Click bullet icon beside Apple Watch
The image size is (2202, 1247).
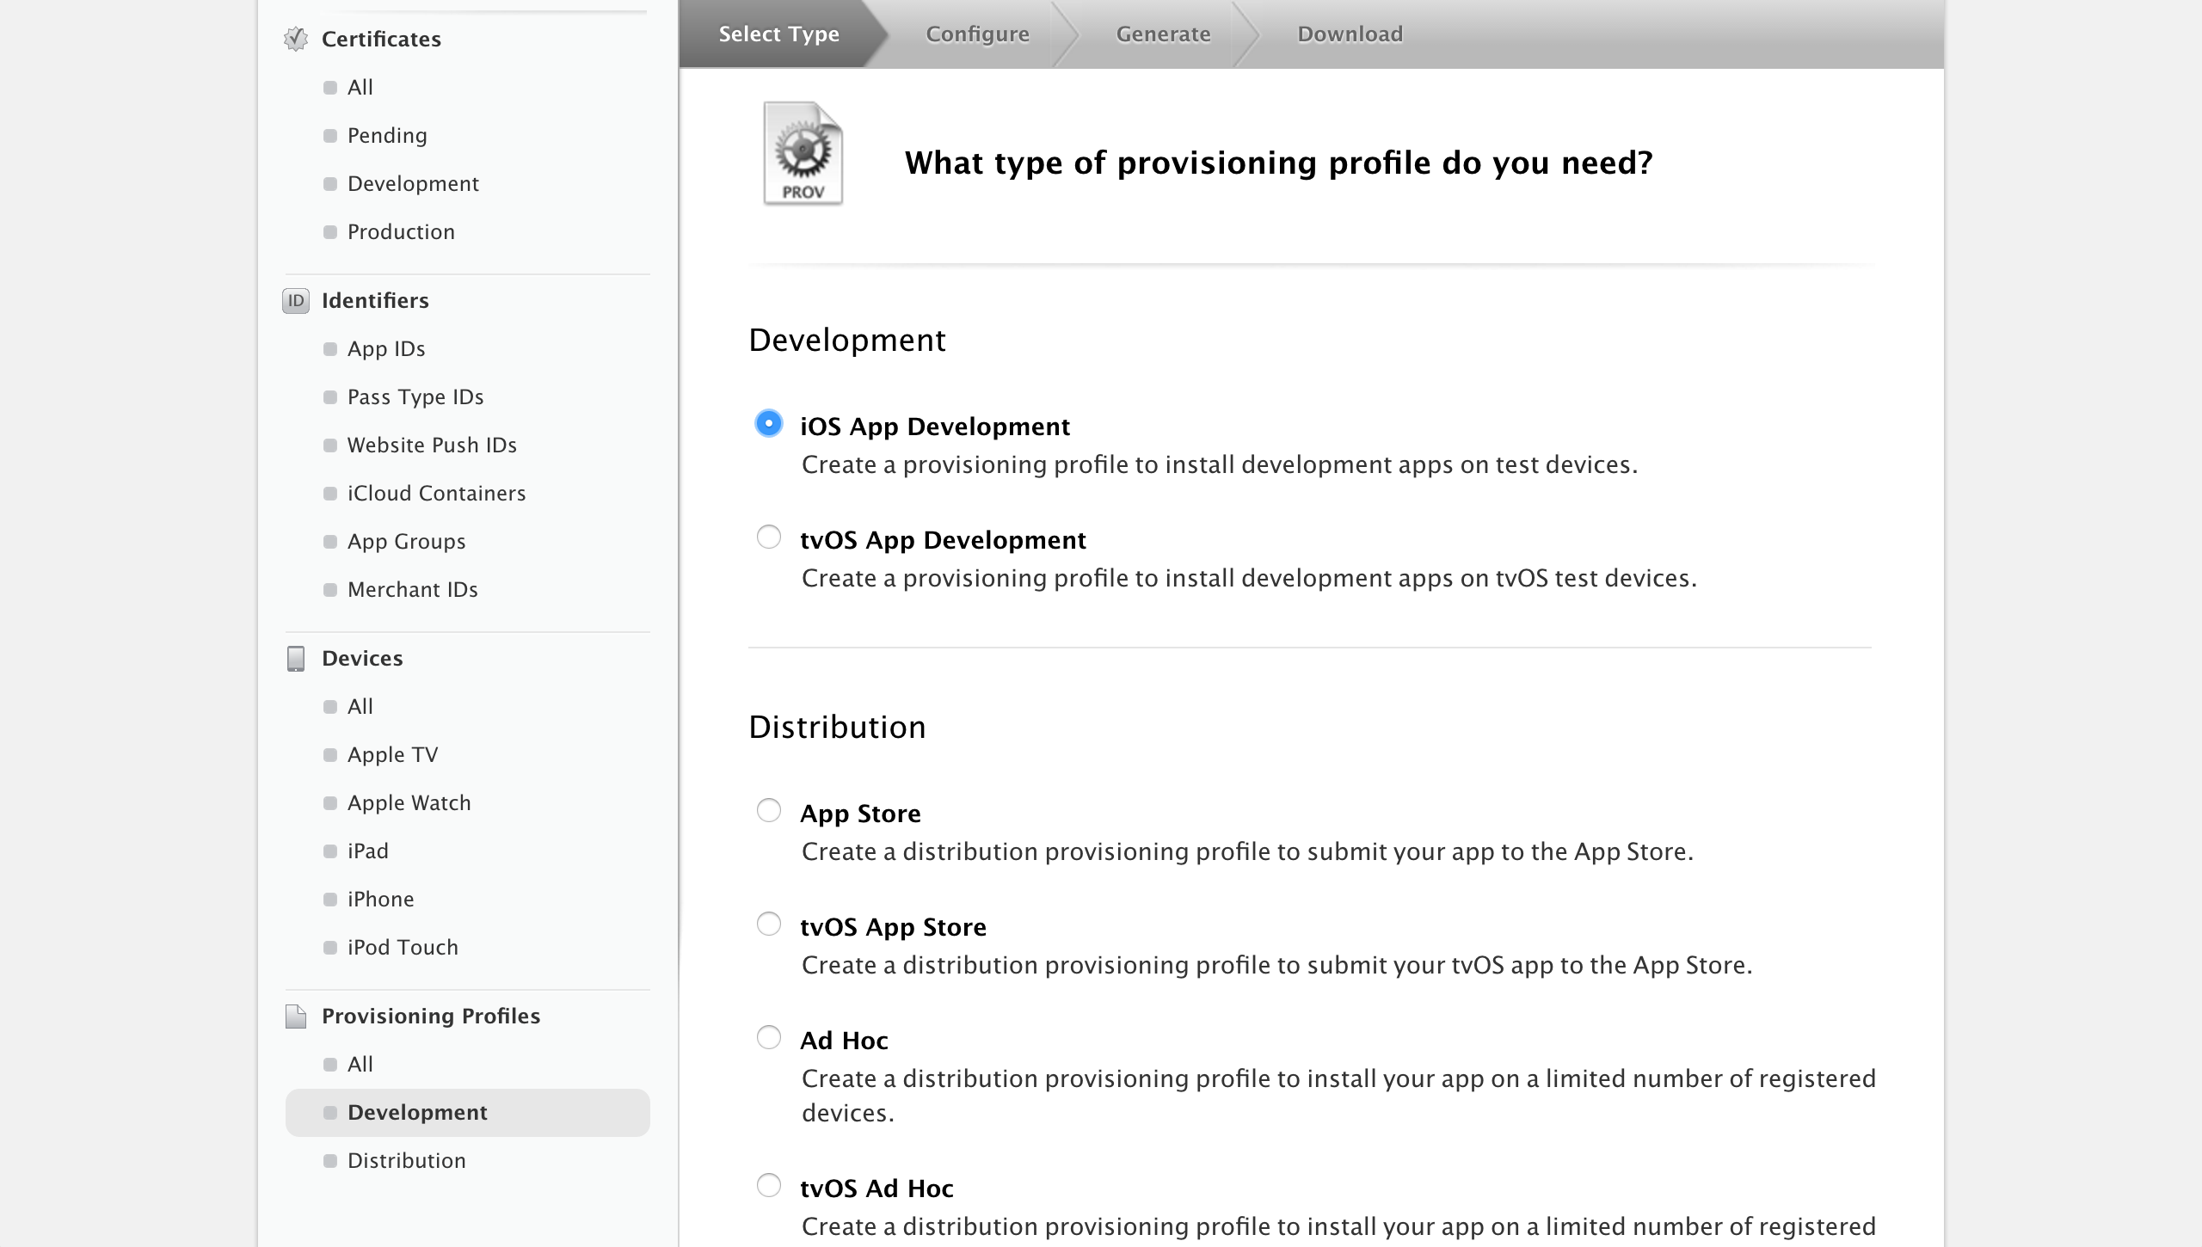pyautogui.click(x=329, y=802)
